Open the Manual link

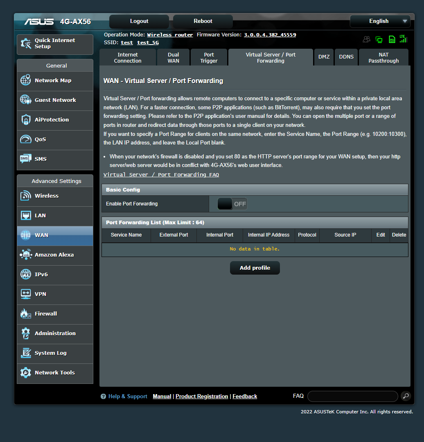(162, 396)
